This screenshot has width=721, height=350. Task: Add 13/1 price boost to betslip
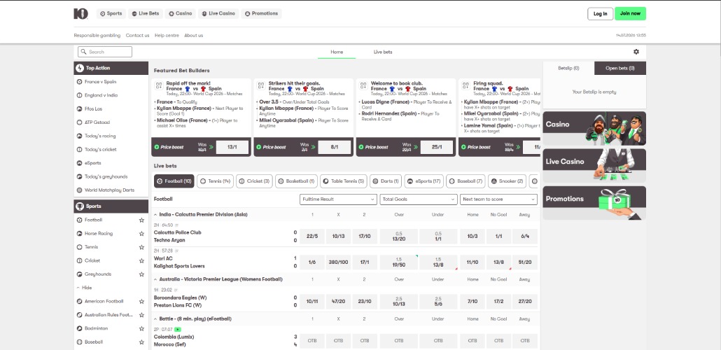tap(232, 147)
